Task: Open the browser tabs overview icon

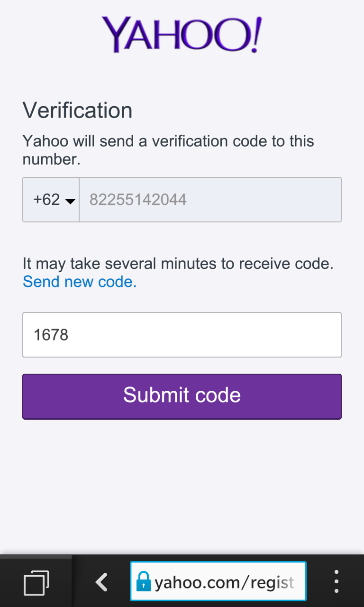Action: click(x=36, y=582)
